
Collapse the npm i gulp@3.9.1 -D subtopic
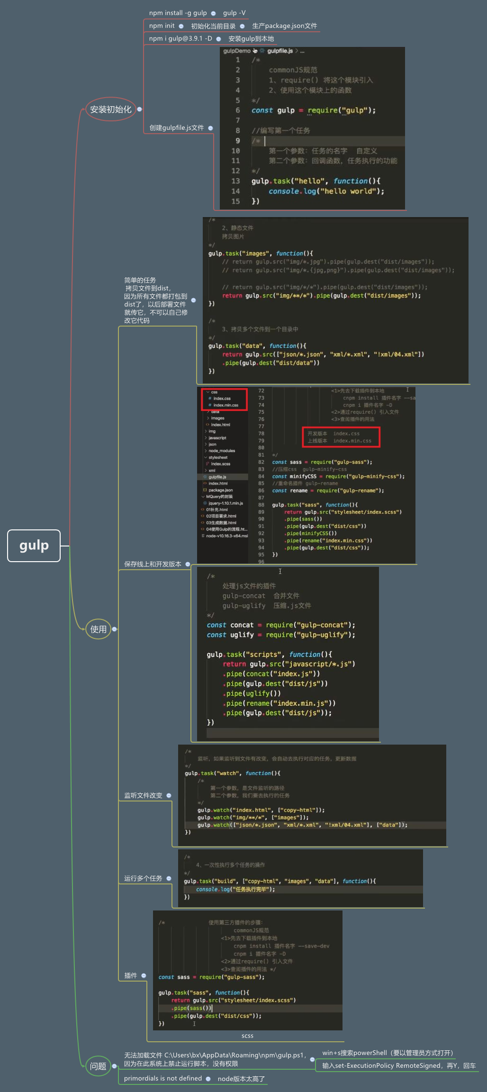point(218,39)
